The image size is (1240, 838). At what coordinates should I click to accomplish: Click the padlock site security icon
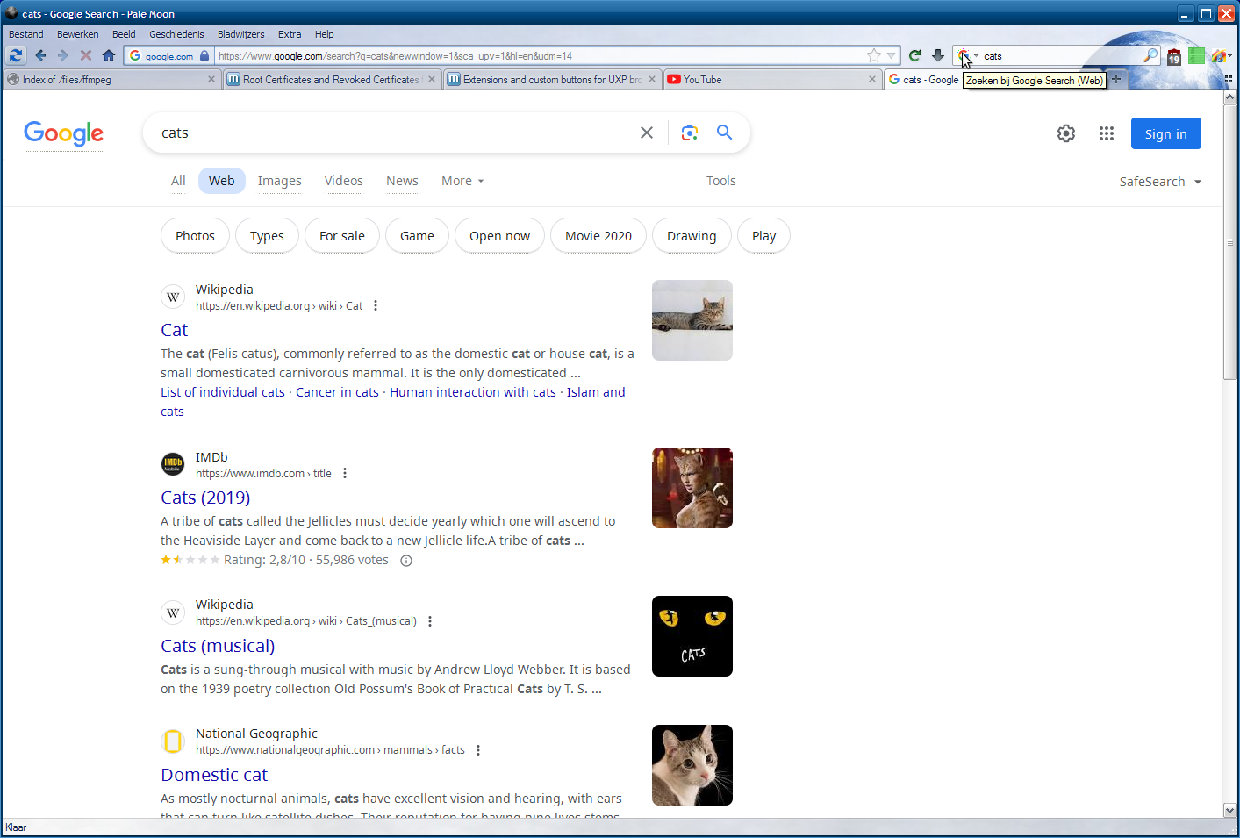[x=204, y=55]
